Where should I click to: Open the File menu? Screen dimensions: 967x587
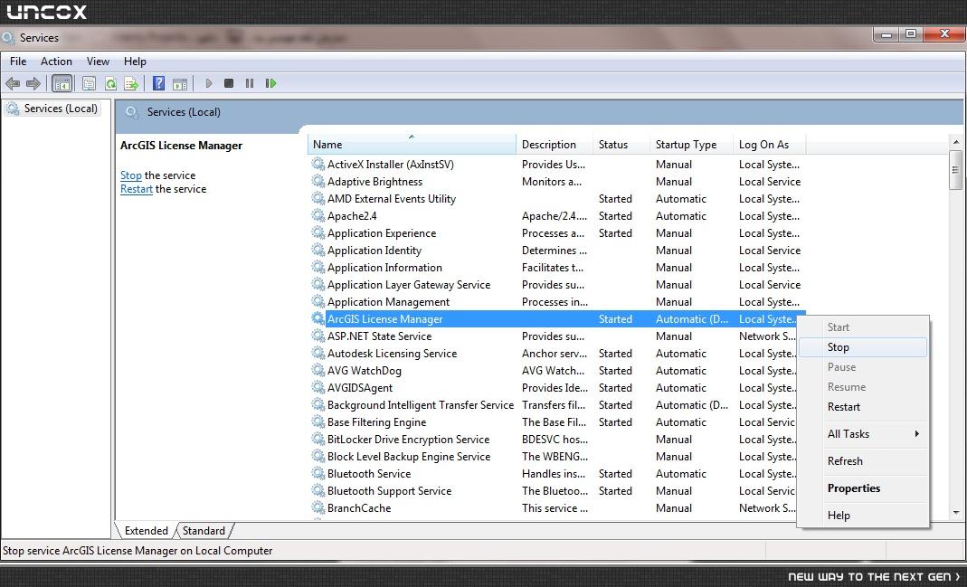point(18,62)
